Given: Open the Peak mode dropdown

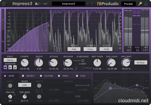Looking at the screenshot, I should click(74, 49).
